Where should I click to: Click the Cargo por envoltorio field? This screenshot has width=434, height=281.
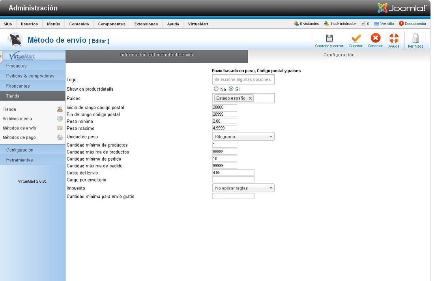tap(233, 180)
